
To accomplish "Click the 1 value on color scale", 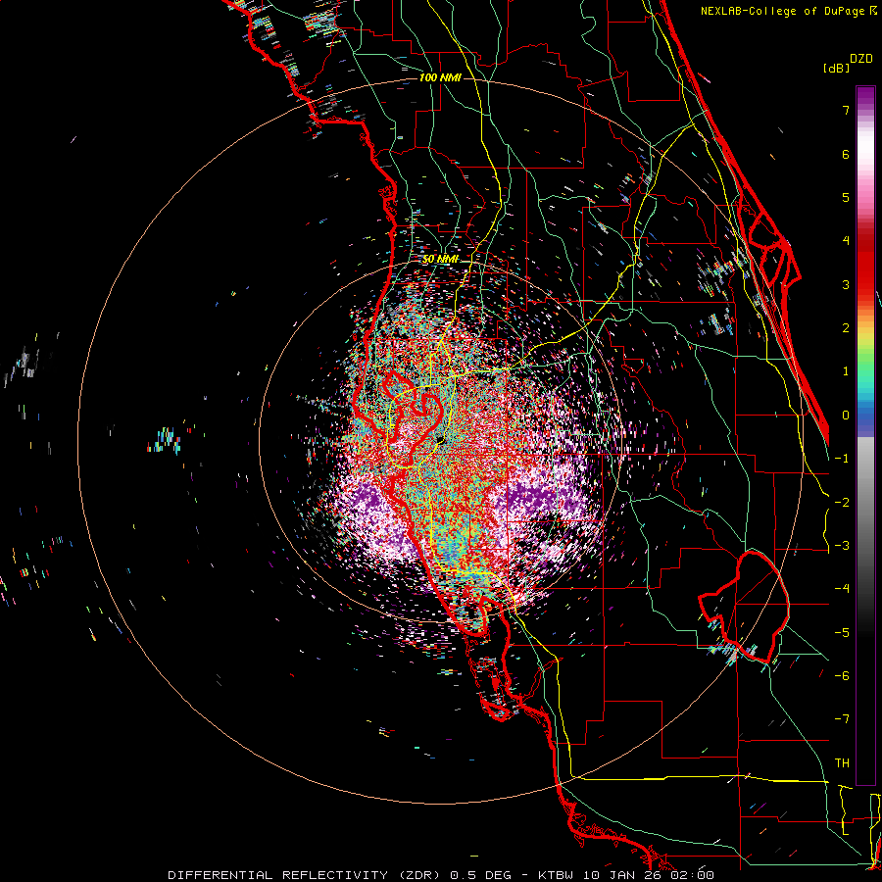I will point(846,371).
